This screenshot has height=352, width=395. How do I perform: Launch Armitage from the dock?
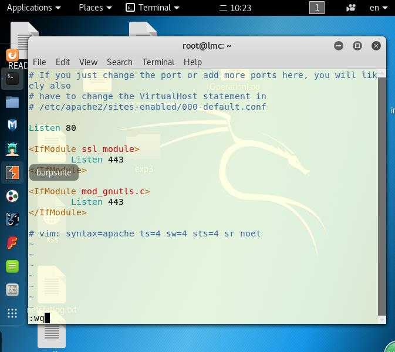tap(12, 149)
